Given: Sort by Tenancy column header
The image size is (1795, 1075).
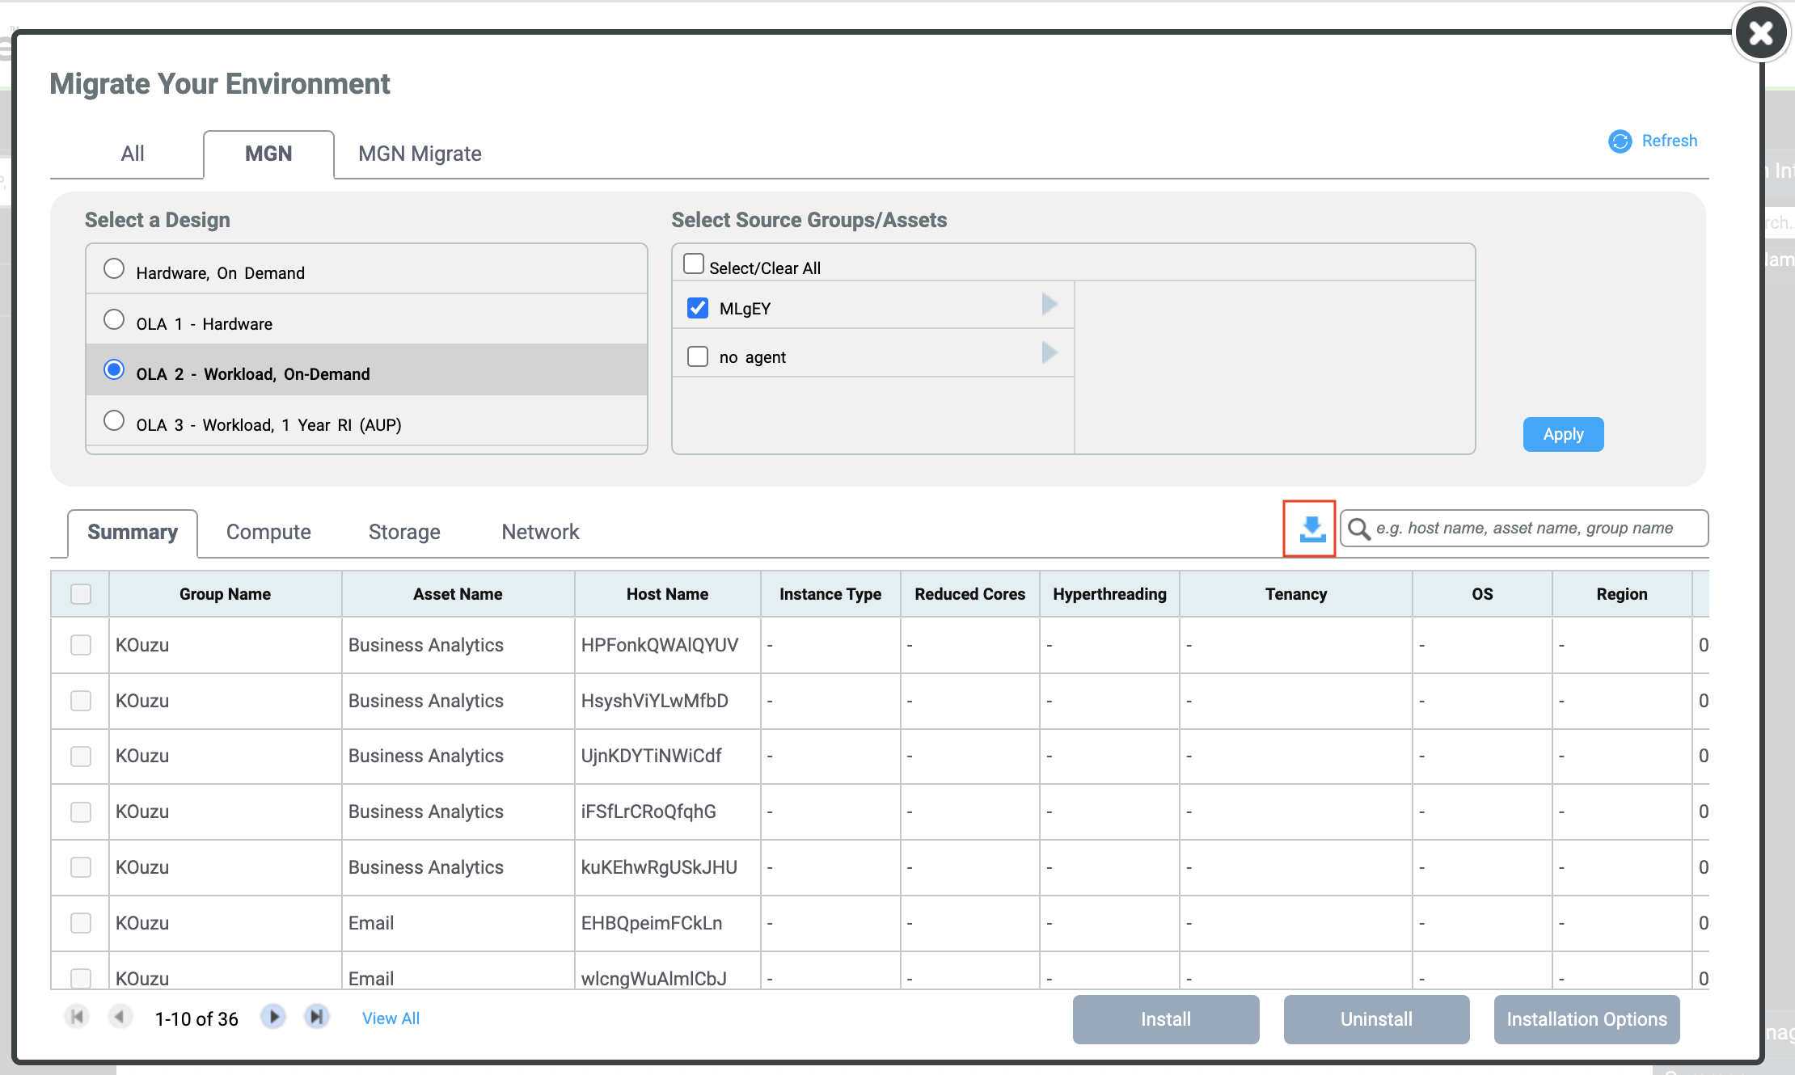Looking at the screenshot, I should (x=1295, y=594).
